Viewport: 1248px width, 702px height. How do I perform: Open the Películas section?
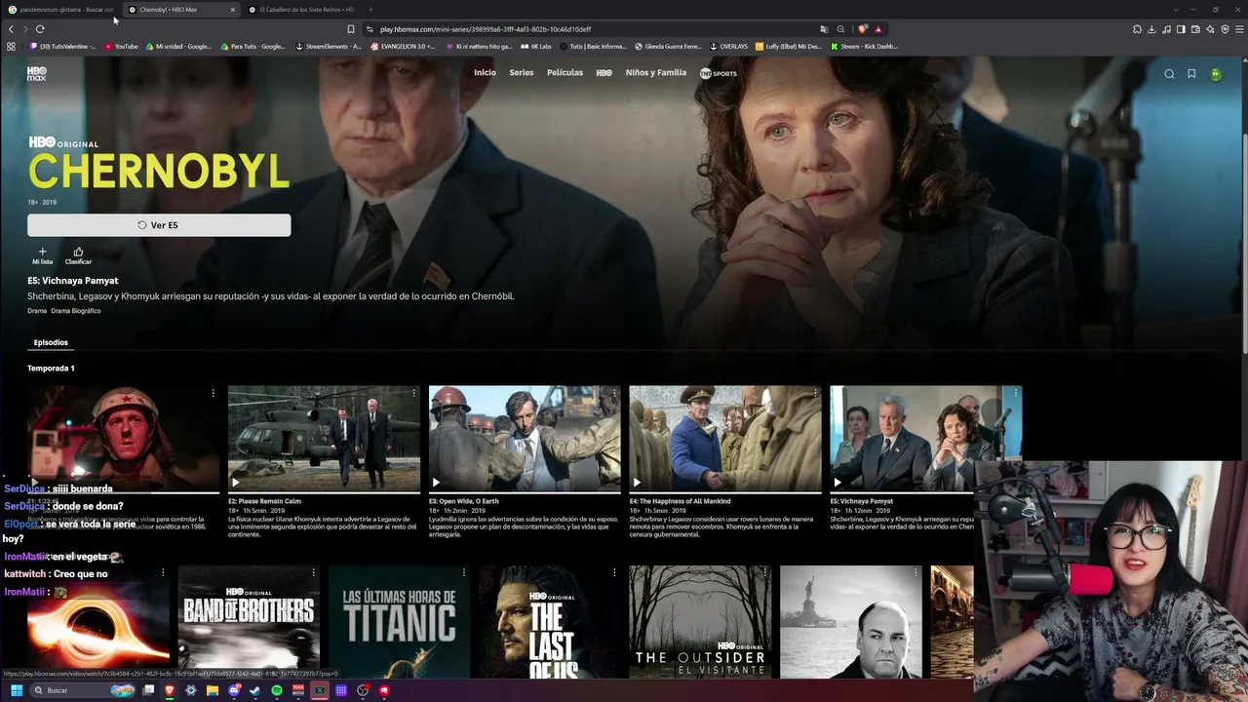point(565,73)
